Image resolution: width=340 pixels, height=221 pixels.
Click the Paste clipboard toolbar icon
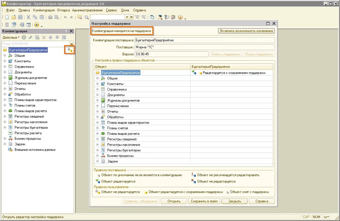pyautogui.click(x=42, y=17)
